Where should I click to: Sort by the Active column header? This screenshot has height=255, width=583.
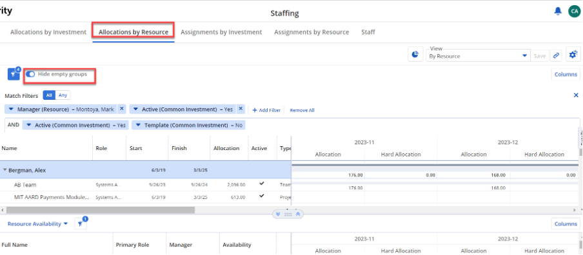coord(259,148)
